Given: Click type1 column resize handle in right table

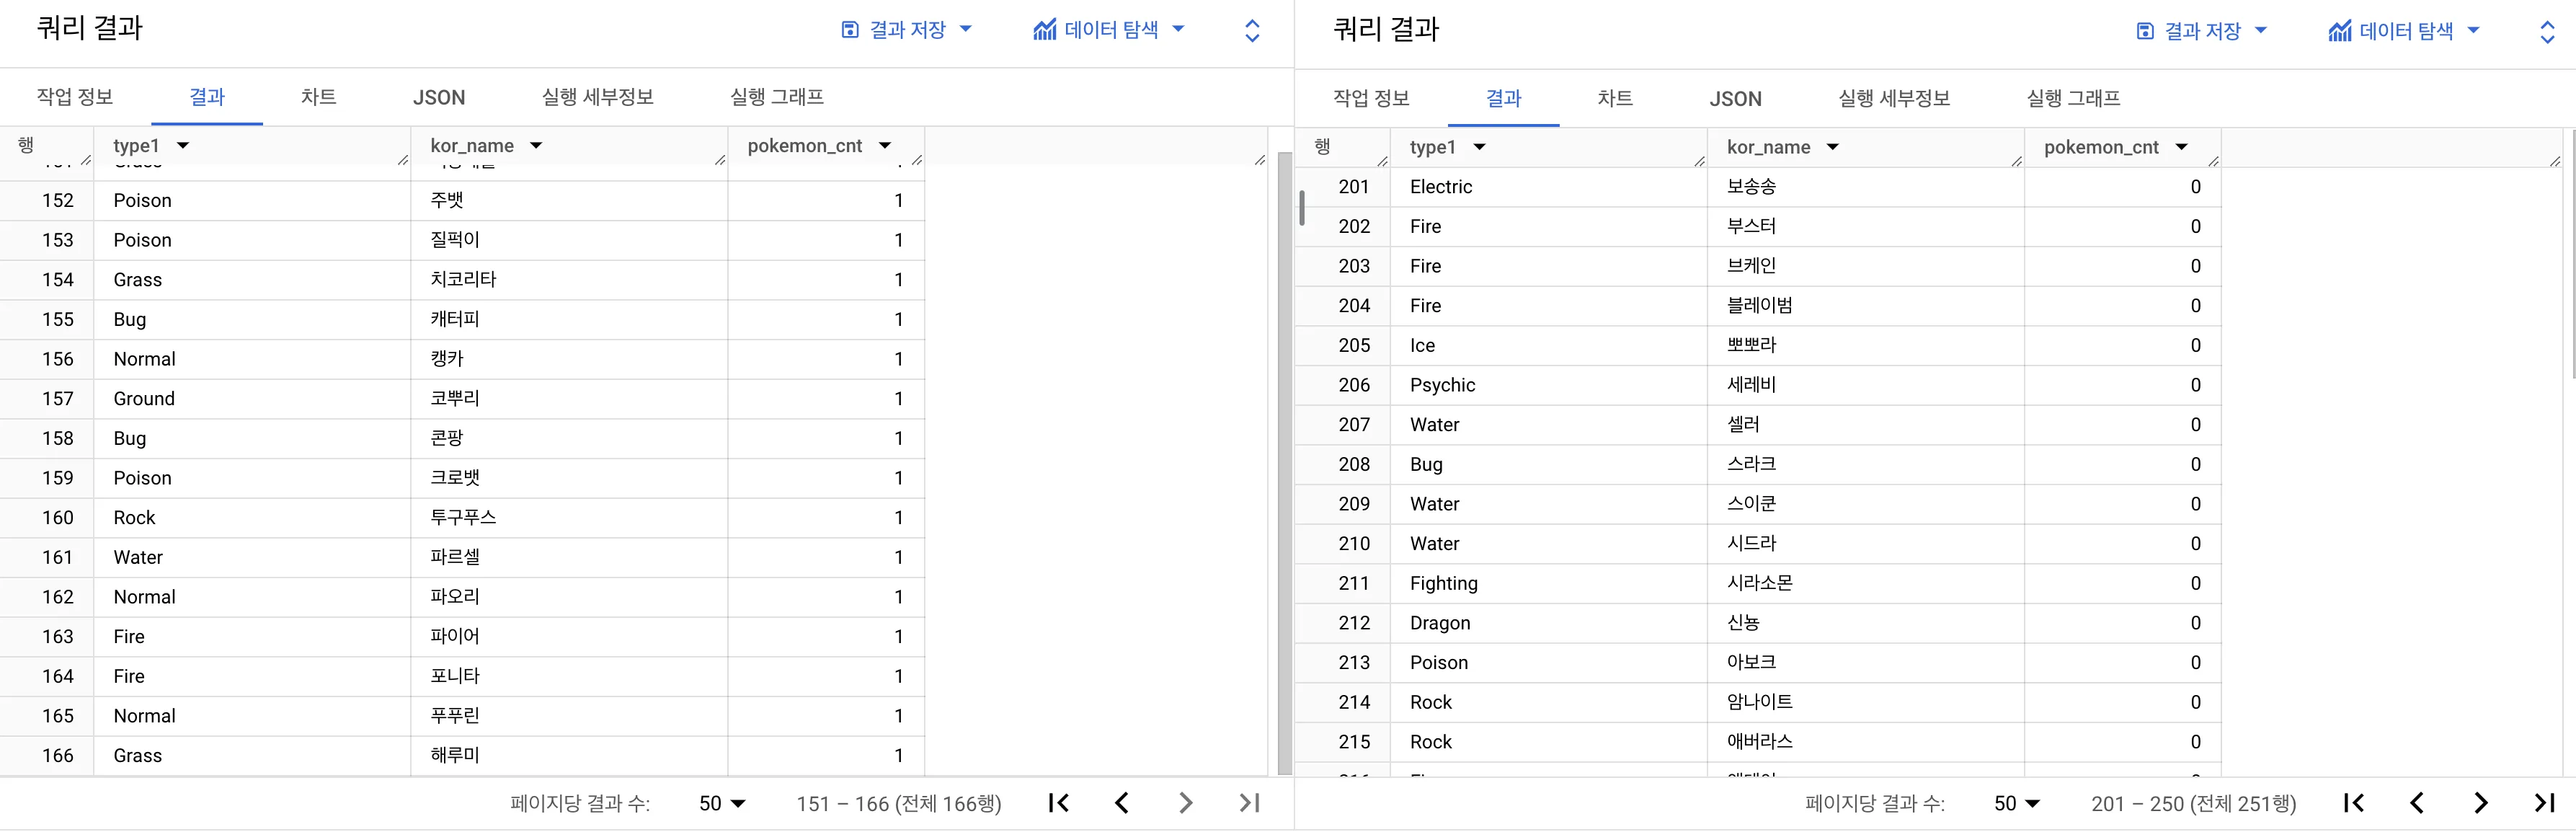Looking at the screenshot, I should [x=1699, y=161].
